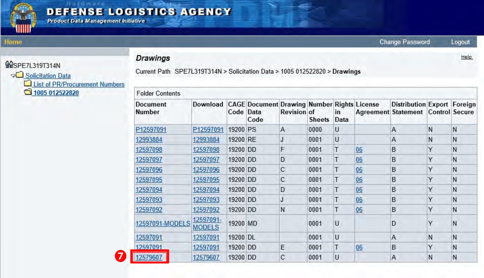Open License Agreement 06 for 12597091 revision E
Image resolution: width=484 pixels, height=278 pixels.
pyautogui.click(x=359, y=247)
